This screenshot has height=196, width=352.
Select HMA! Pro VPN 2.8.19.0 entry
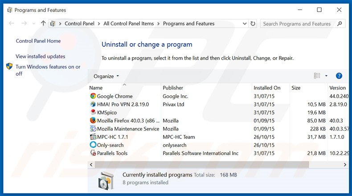(x=123, y=104)
